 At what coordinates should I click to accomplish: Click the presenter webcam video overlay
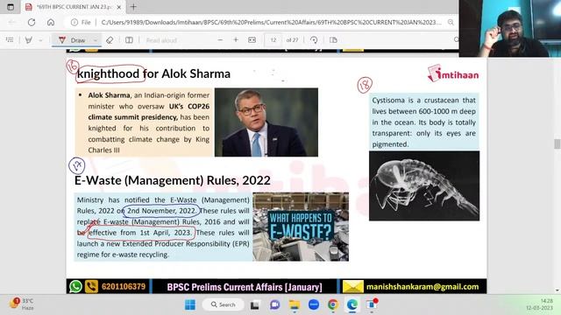pos(510,28)
